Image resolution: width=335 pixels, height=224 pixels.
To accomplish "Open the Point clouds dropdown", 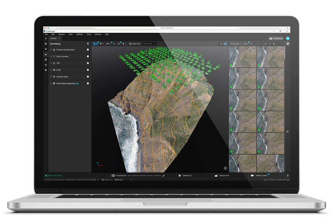I will click(149, 44).
